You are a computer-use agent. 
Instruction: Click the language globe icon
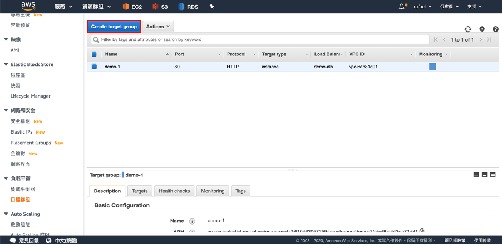(48, 241)
